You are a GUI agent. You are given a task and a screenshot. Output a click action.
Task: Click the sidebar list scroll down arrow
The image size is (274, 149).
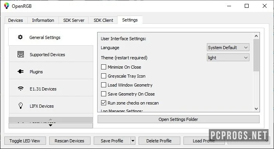coord(51,126)
